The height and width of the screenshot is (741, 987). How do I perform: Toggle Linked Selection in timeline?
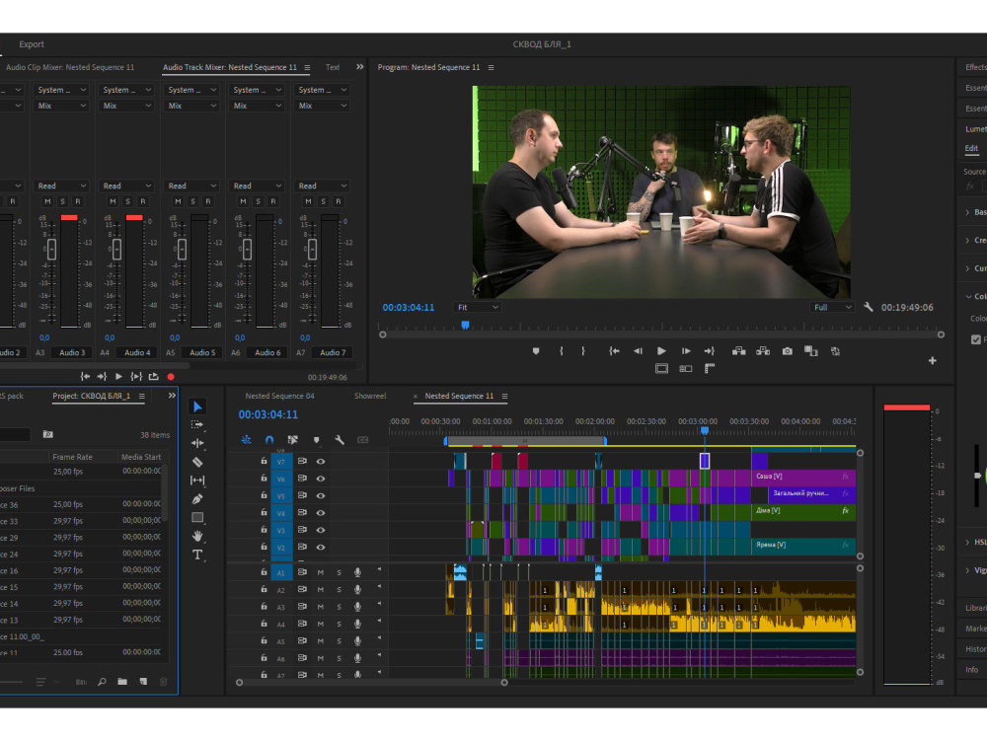tap(293, 440)
